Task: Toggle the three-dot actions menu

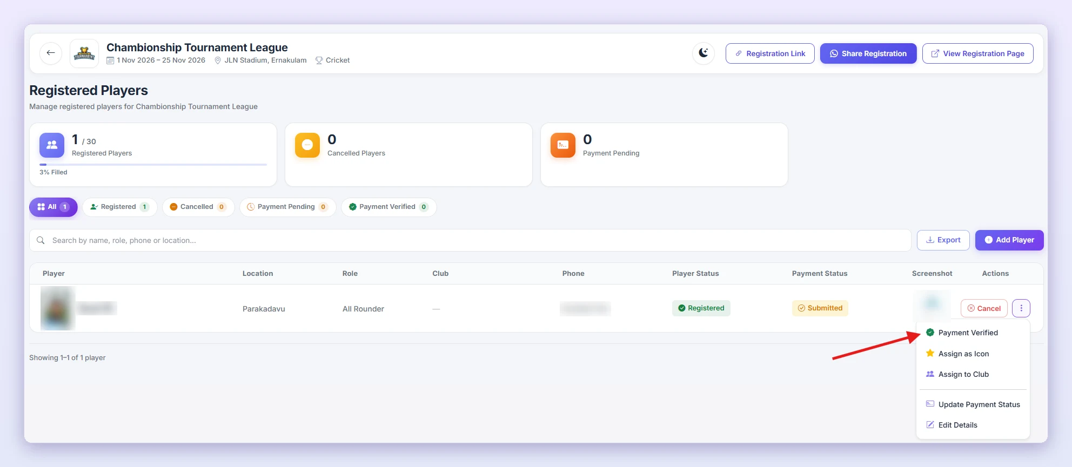Action: (x=1021, y=308)
